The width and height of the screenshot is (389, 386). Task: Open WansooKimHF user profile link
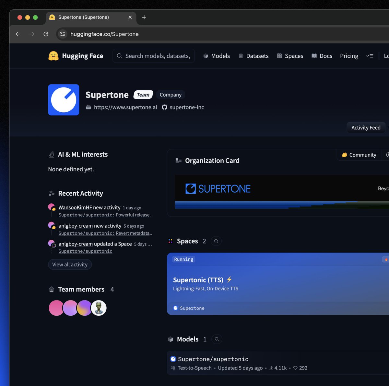click(75, 207)
